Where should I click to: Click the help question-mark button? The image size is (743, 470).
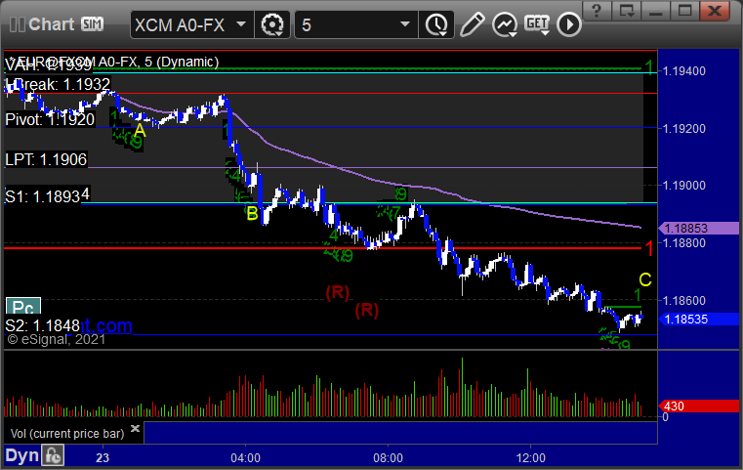[597, 11]
